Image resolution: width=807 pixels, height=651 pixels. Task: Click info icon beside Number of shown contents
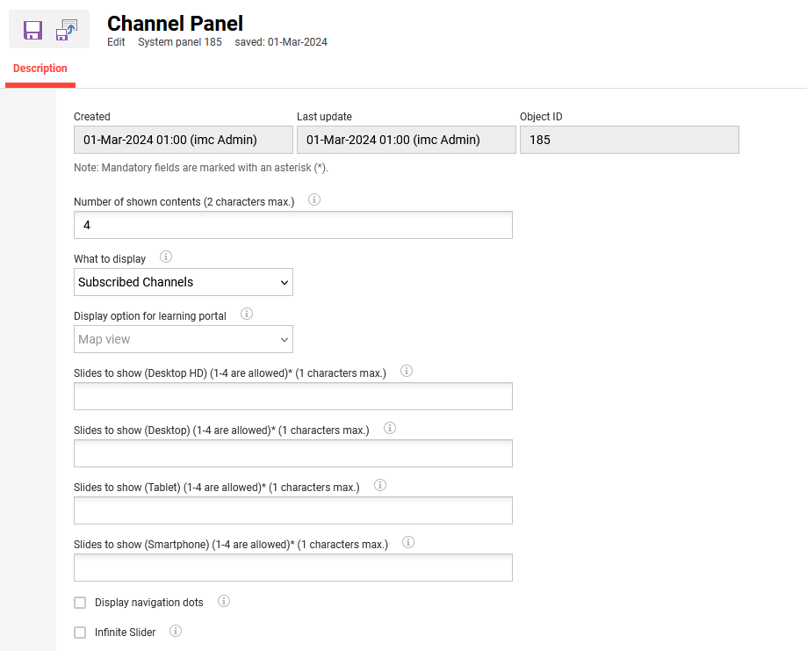pos(314,200)
